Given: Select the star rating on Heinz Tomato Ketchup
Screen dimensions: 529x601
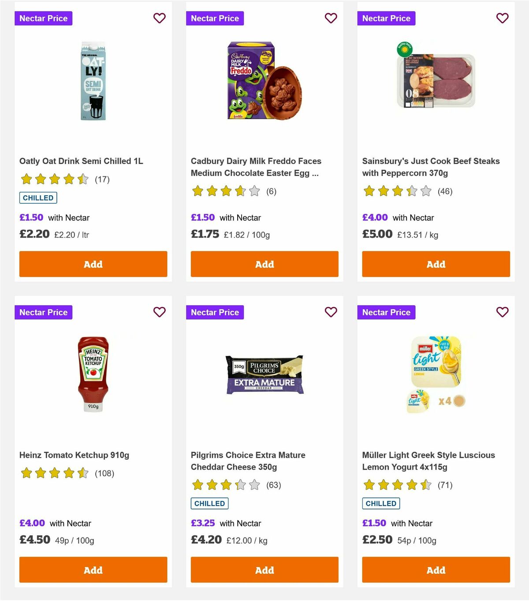Looking at the screenshot, I should click(x=54, y=473).
